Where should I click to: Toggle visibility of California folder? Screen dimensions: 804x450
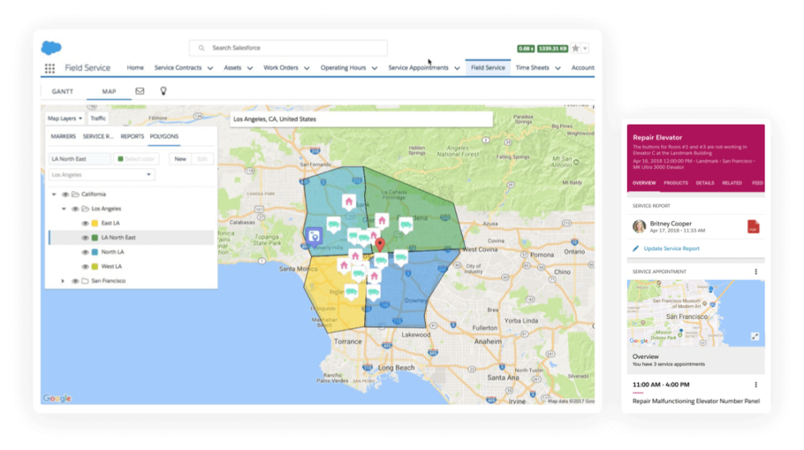point(65,194)
